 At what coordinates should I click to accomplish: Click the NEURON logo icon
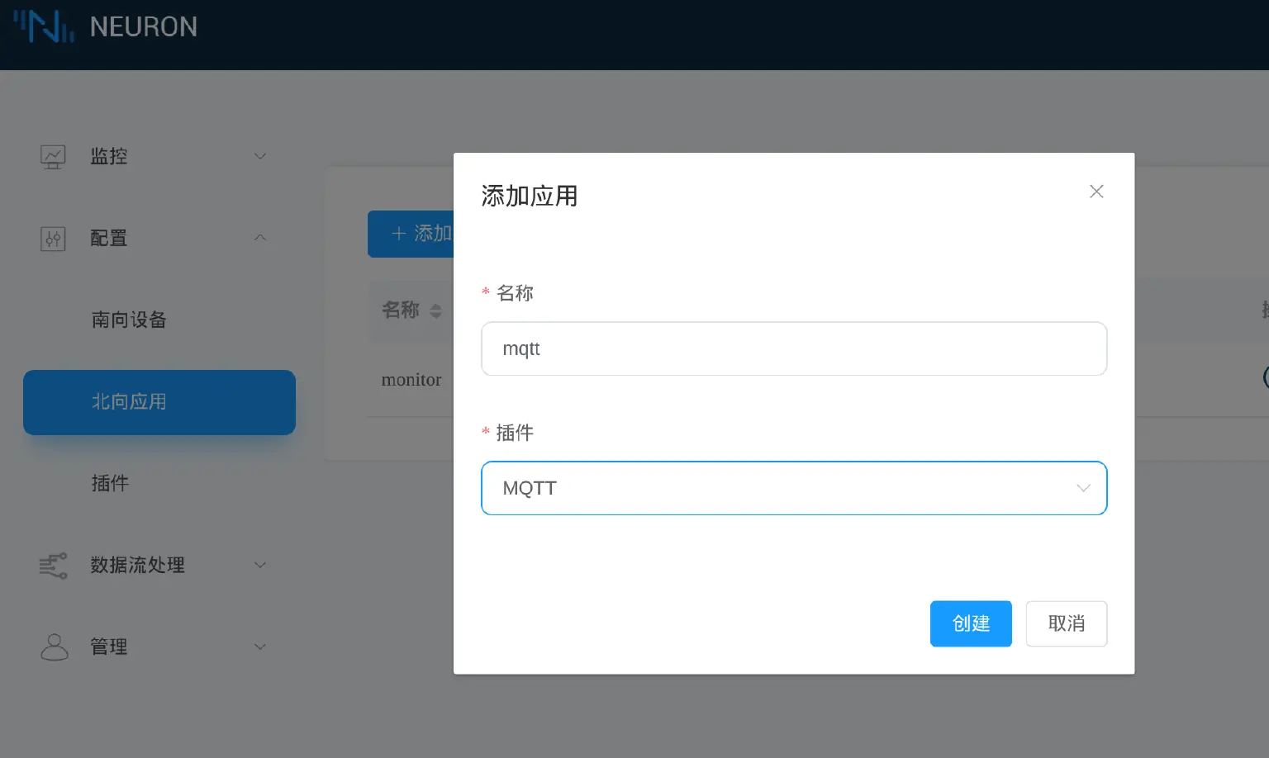coord(41,26)
